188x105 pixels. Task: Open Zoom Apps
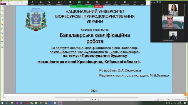(x=135, y=3)
